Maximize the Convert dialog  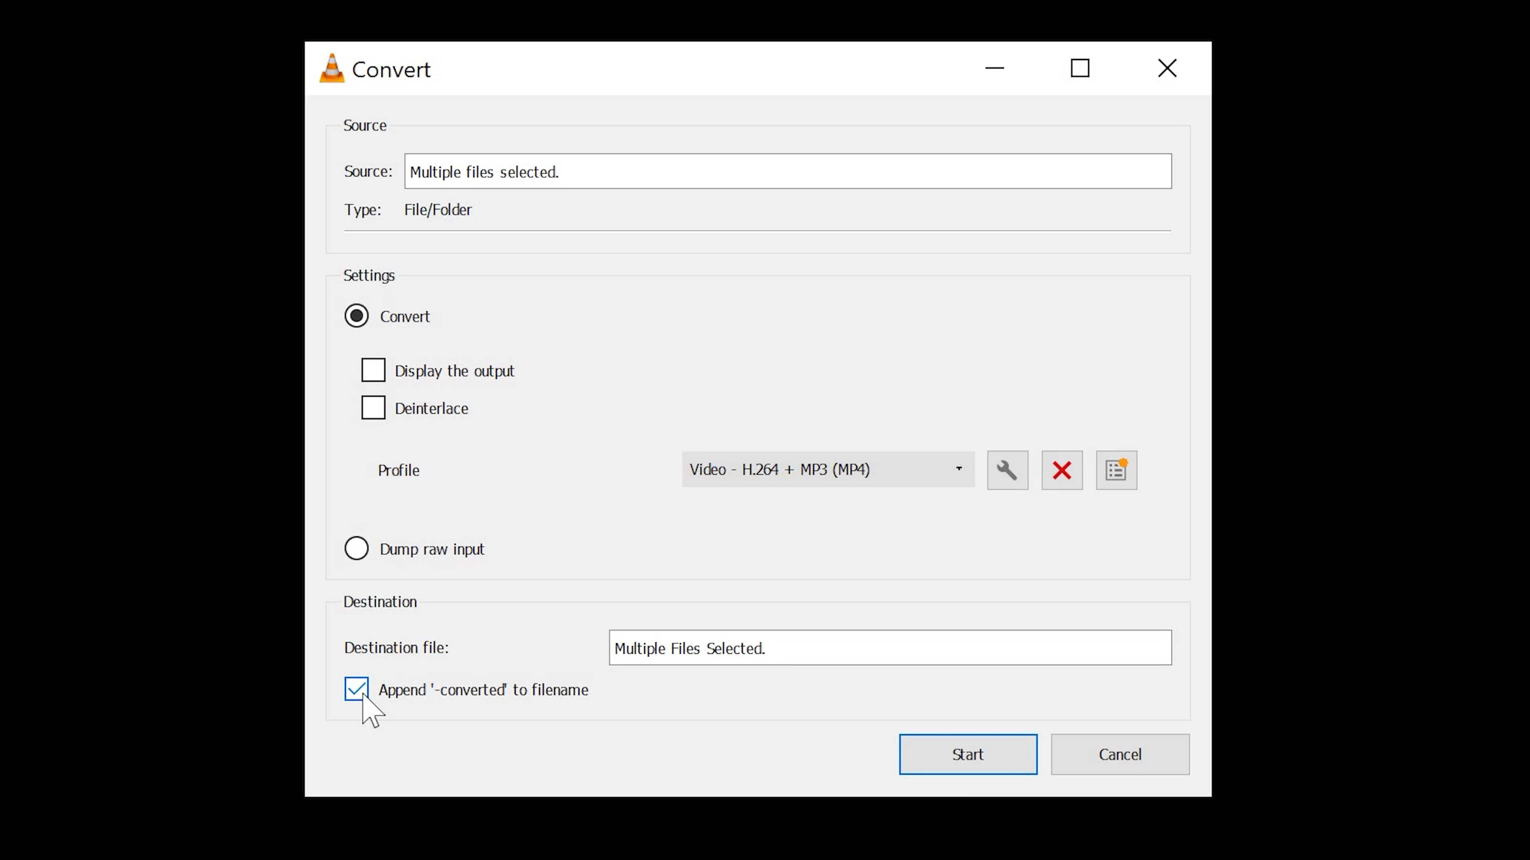point(1080,68)
